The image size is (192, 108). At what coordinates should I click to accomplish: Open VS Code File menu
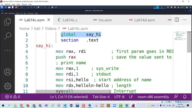click(2, 13)
